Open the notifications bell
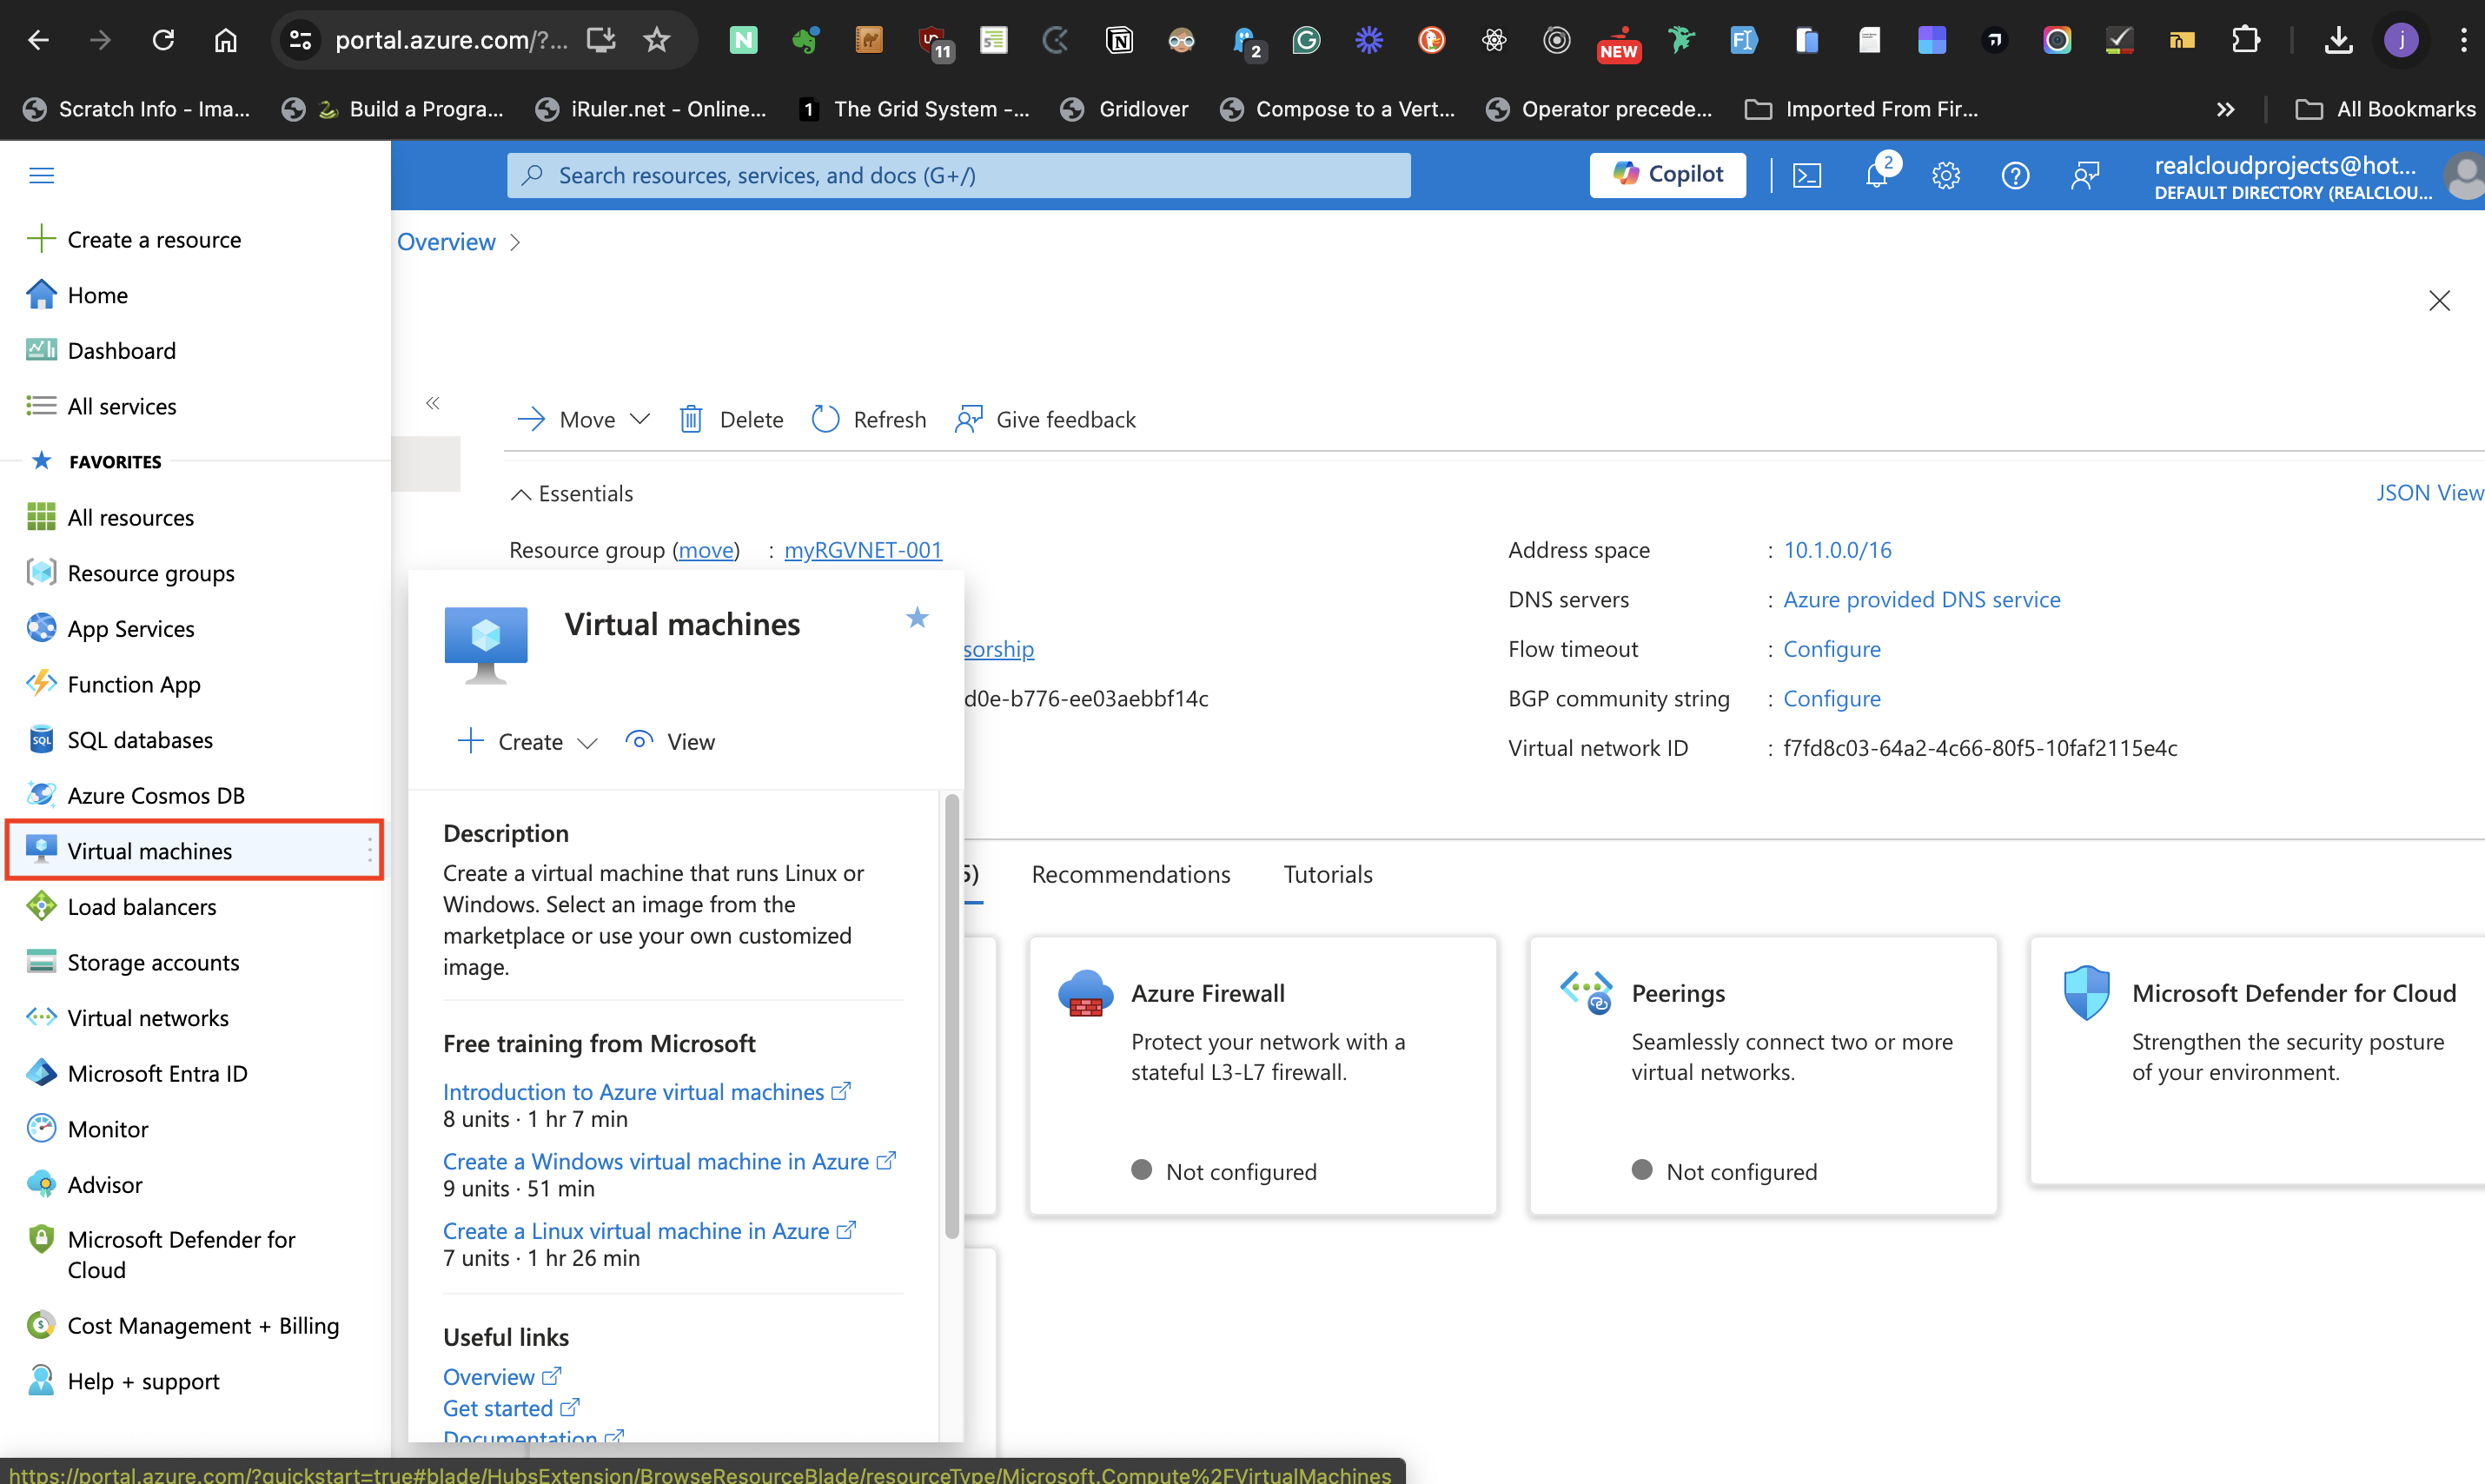2485x1484 pixels. coord(1877,175)
